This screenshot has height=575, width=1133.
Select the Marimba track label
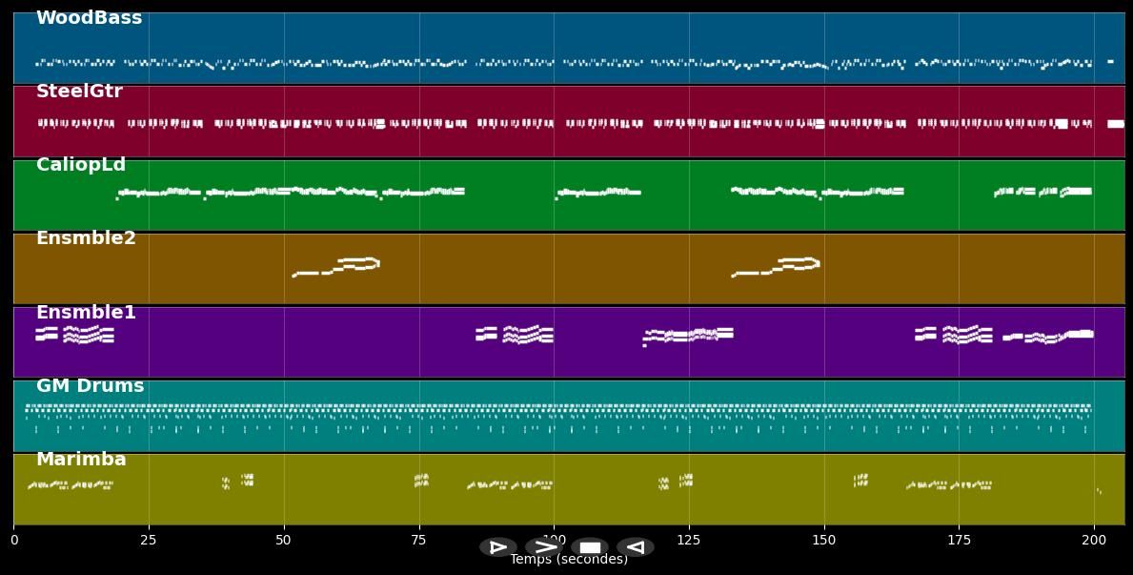pyautogui.click(x=81, y=460)
